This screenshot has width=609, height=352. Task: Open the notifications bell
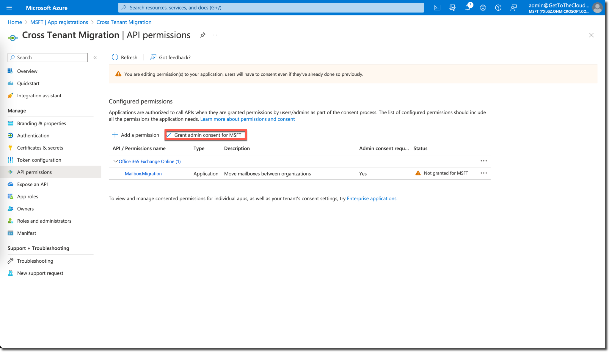pyautogui.click(x=467, y=7)
